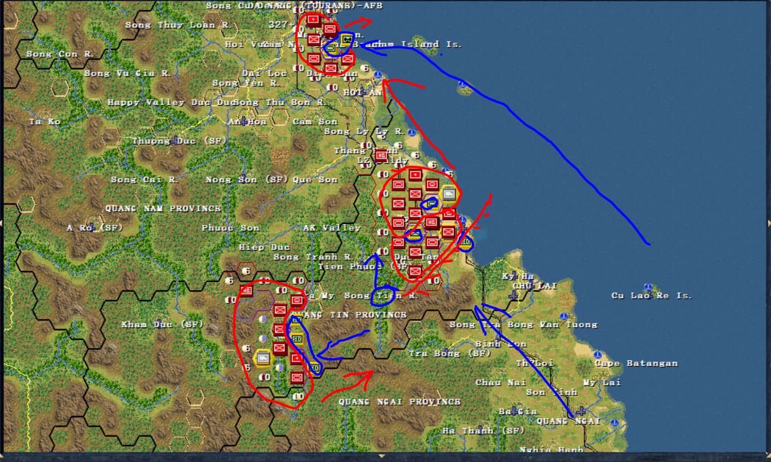Click the base icon at A Ro (SF)

point(92,227)
